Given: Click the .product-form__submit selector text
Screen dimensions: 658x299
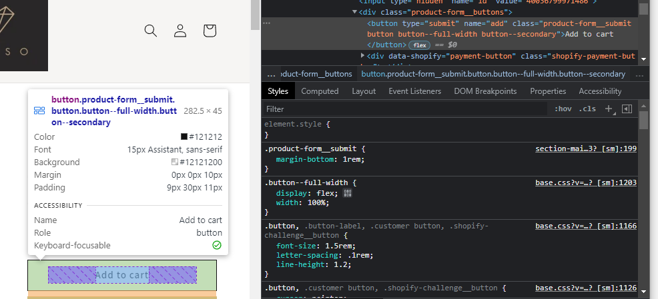Looking at the screenshot, I should [x=310, y=149].
